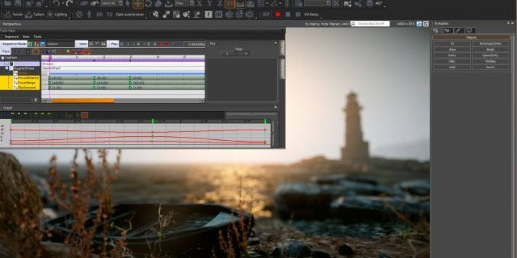Select the BlurAmount track
Screen dimensions: 517x258
(26, 87)
